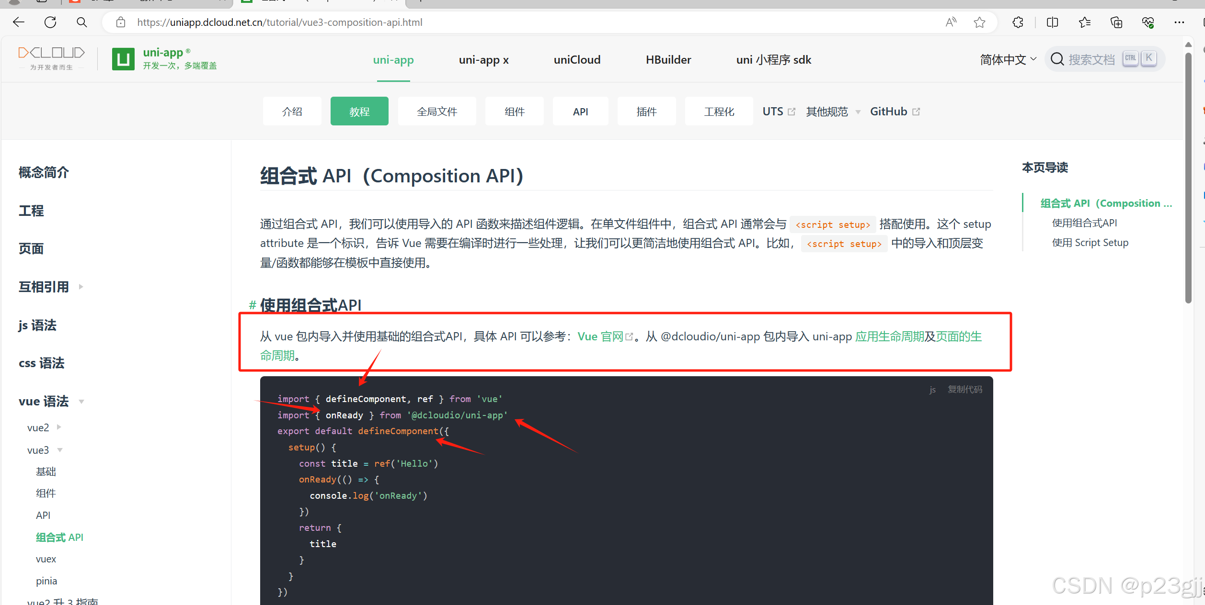Click the browser back arrow
1205x605 pixels.
19,22
